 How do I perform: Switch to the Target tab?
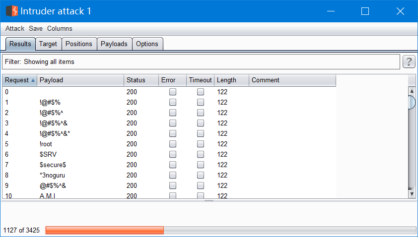[48, 44]
